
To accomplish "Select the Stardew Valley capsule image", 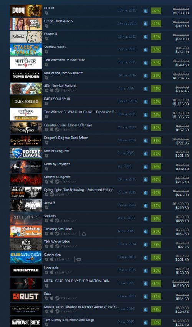I will click(x=26, y=49).
